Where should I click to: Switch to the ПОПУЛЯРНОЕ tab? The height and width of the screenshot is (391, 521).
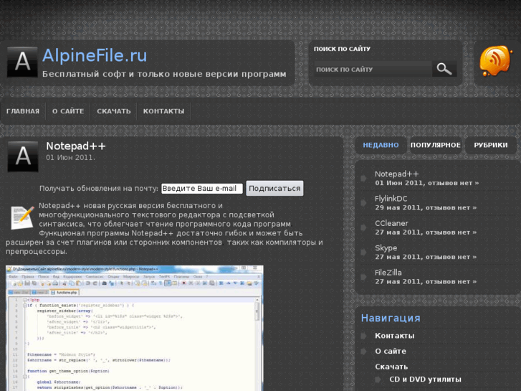point(435,145)
